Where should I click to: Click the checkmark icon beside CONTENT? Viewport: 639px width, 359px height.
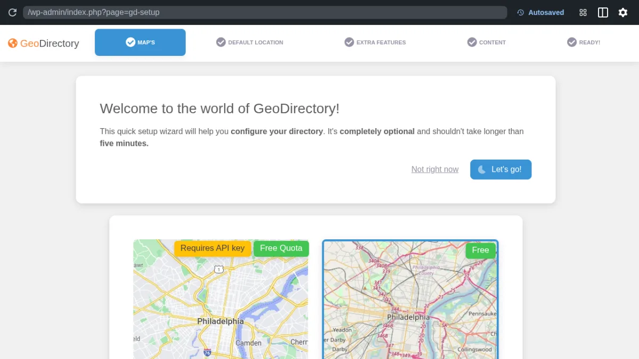(x=472, y=42)
